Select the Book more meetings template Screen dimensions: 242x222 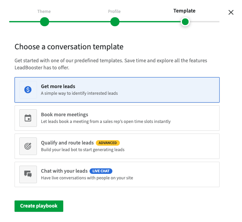[x=117, y=118]
